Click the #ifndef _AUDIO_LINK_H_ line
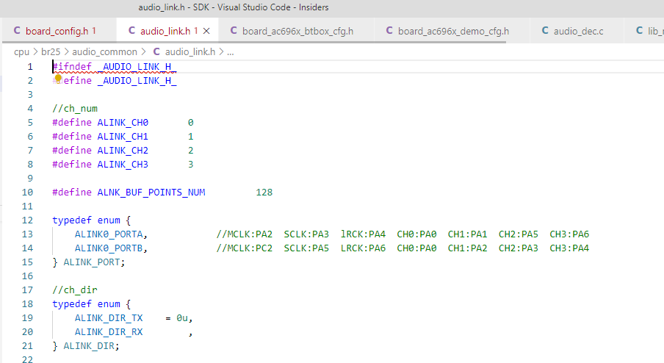 [115, 66]
